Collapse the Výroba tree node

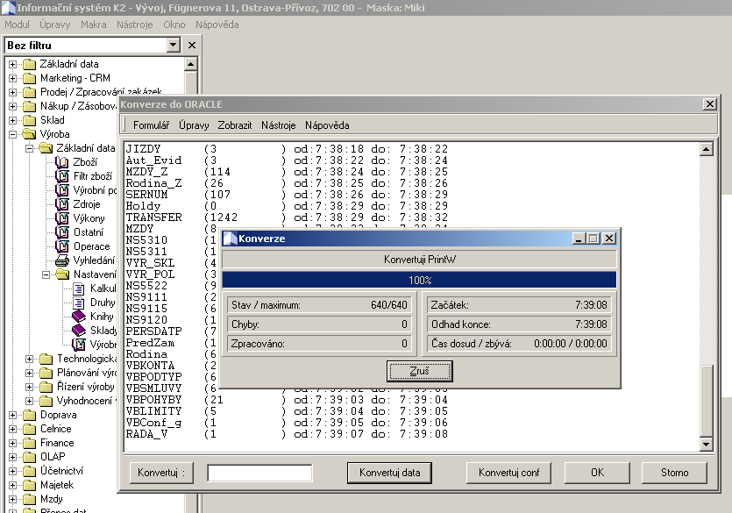pos(12,134)
